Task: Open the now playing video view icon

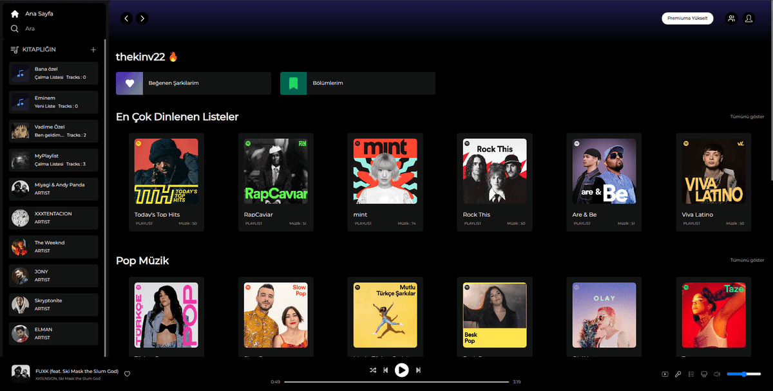Action: (x=665, y=374)
